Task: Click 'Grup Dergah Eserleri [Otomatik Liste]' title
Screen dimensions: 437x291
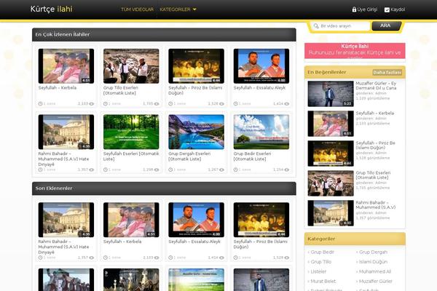Action: 189,156
